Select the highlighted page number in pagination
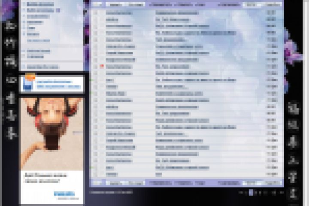This screenshot has width=309, height=206. [251, 192]
